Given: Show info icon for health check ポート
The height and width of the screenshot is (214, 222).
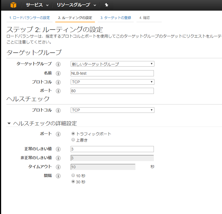Looking at the screenshot, I should click(x=58, y=134).
